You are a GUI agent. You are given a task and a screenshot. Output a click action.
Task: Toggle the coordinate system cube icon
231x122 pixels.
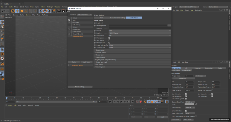54,11
